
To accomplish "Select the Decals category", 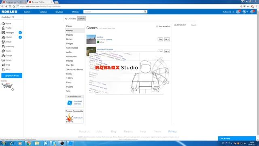I will point(69,39).
